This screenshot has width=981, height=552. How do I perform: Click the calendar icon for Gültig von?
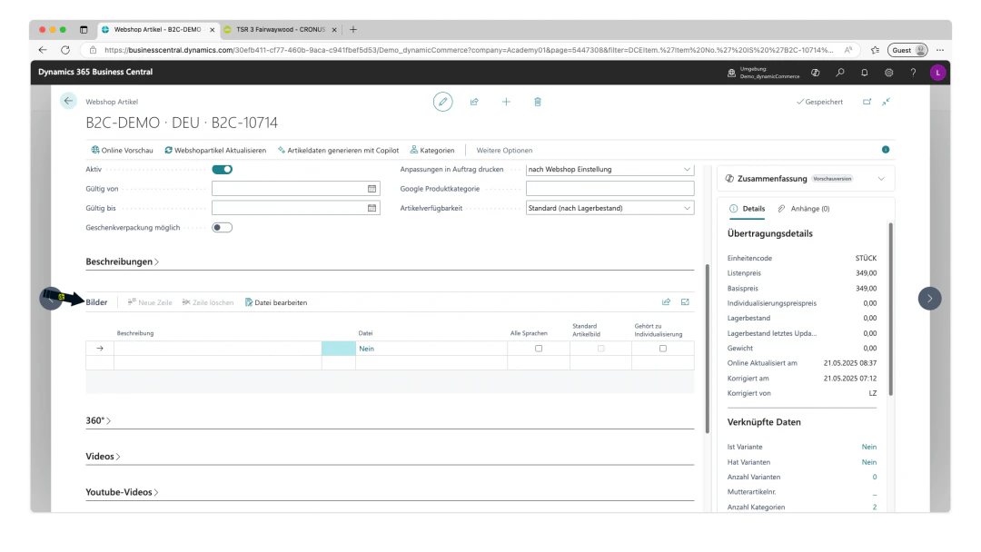[372, 188]
